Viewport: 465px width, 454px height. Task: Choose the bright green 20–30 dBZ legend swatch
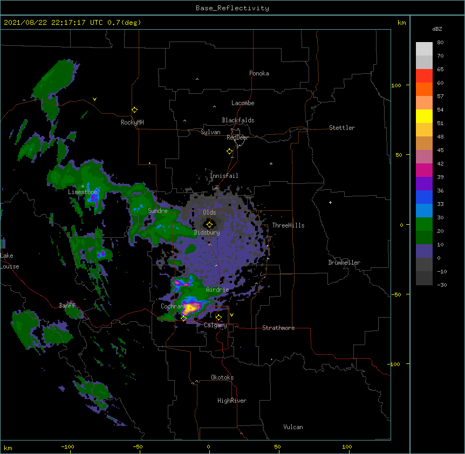[424, 224]
